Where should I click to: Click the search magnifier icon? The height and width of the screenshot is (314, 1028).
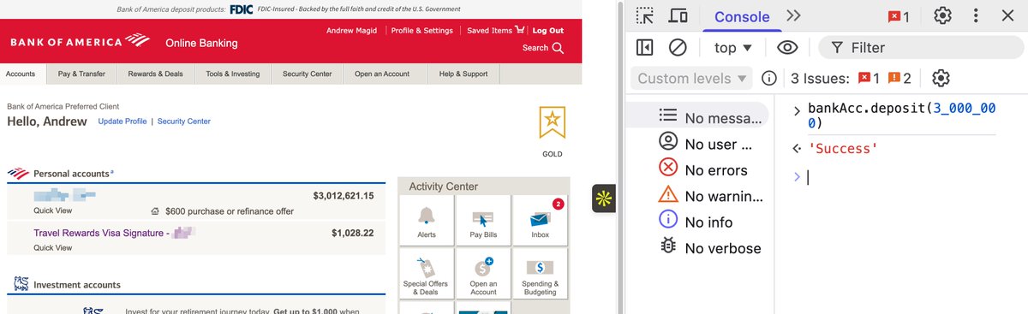[x=559, y=49]
